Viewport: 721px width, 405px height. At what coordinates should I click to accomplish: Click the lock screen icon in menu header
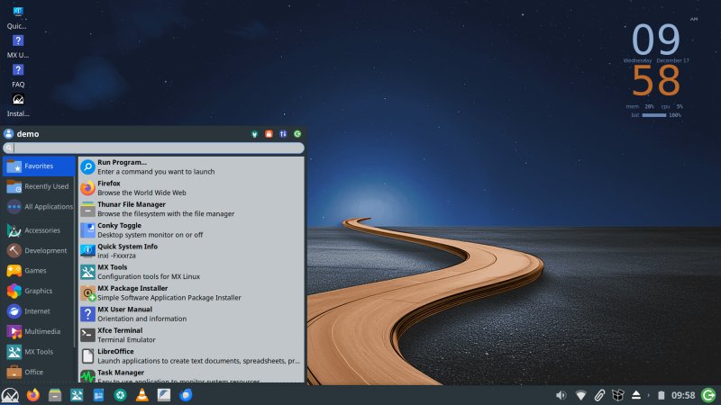point(269,134)
